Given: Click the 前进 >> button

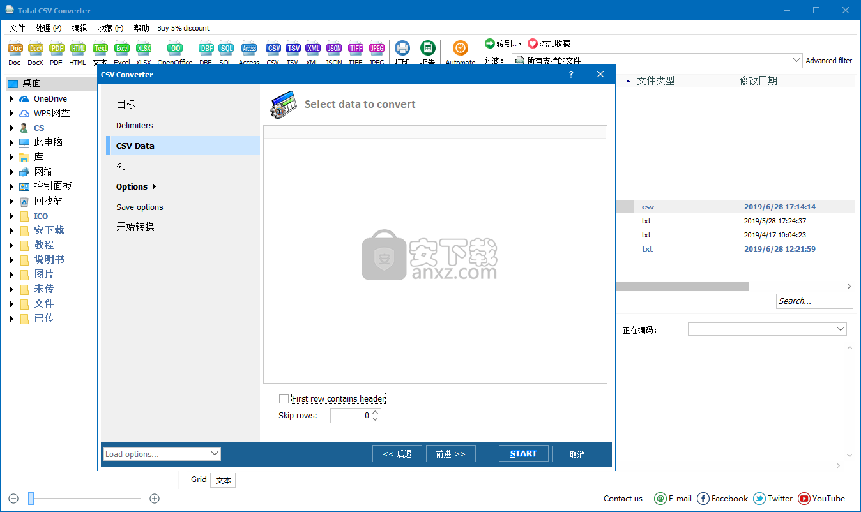Looking at the screenshot, I should (450, 454).
